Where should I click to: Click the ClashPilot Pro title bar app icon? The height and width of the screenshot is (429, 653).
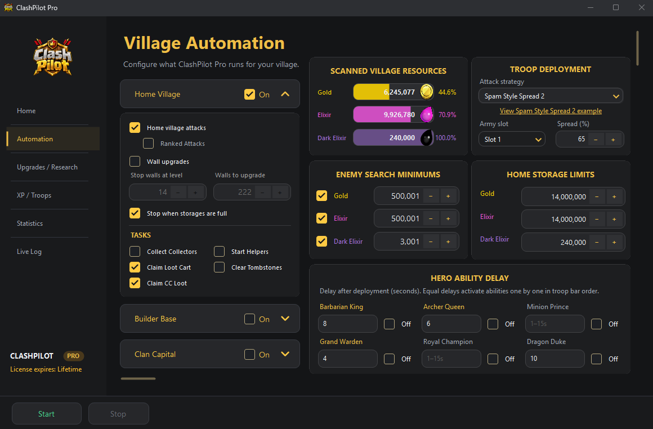click(8, 7)
